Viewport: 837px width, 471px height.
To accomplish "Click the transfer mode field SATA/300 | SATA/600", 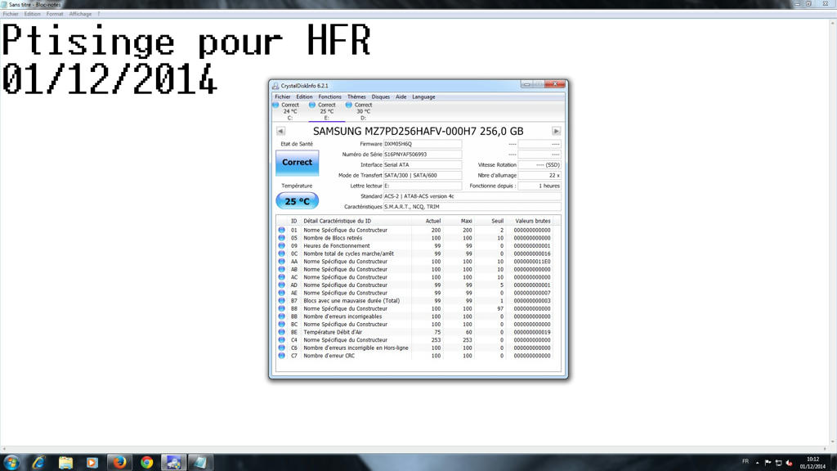I will [x=423, y=175].
